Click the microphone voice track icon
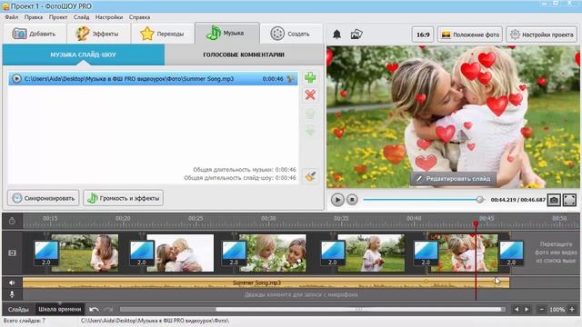 pos(12,294)
